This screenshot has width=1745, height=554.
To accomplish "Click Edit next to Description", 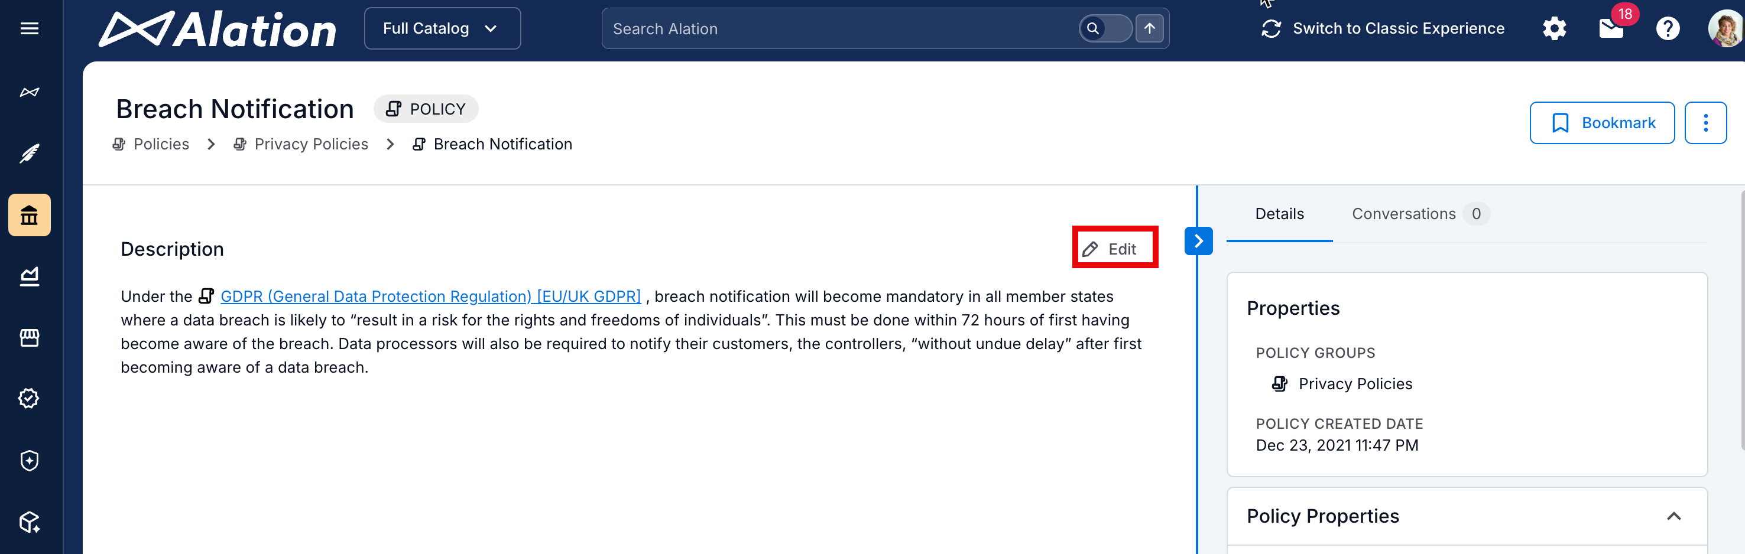I will coord(1114,249).
